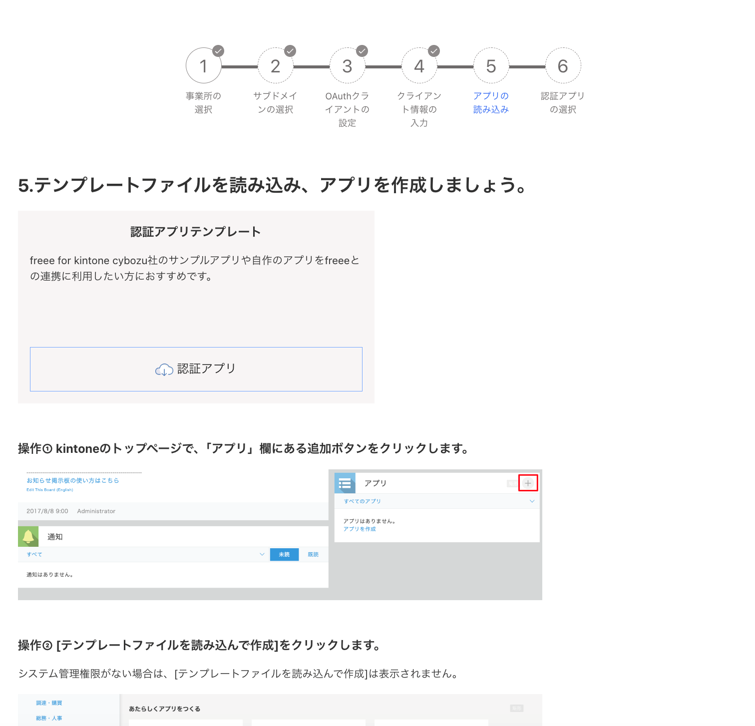Click the システム管理権限がない場合 note text
The image size is (755, 726).
coord(239,674)
